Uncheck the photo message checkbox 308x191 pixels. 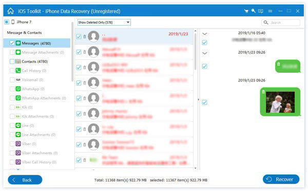[x=204, y=102]
